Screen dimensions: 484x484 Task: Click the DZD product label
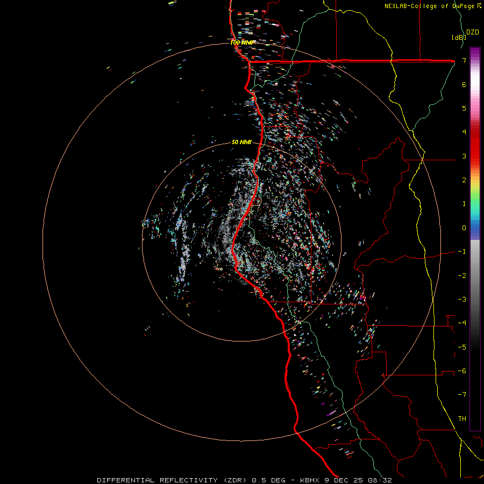pos(473,32)
